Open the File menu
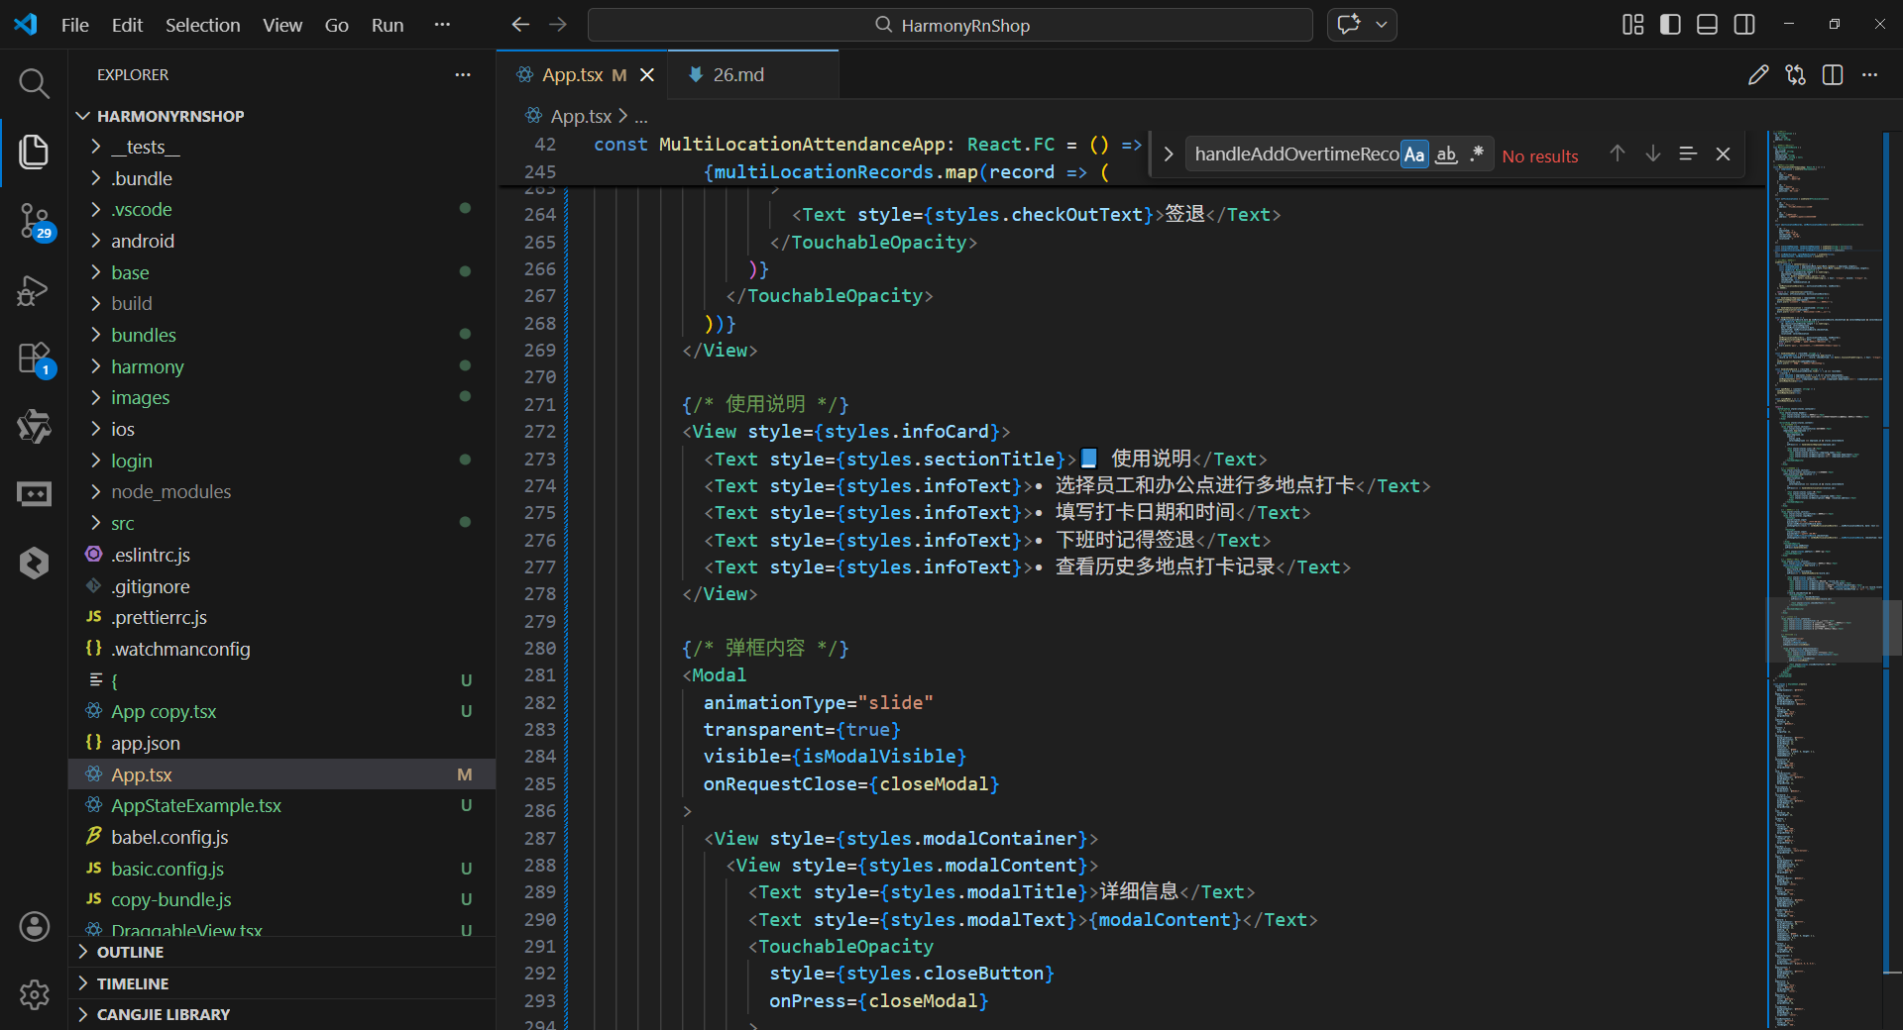Screen dimensions: 1903x1030 point(75,25)
